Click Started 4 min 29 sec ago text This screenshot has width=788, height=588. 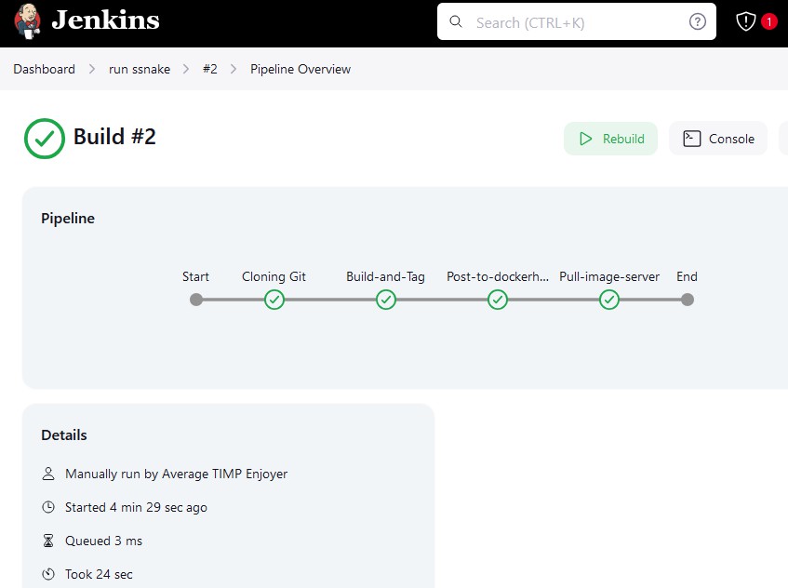point(136,507)
